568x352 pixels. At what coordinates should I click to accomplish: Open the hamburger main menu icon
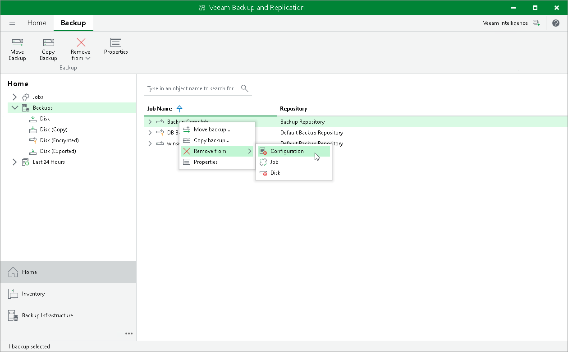12,23
